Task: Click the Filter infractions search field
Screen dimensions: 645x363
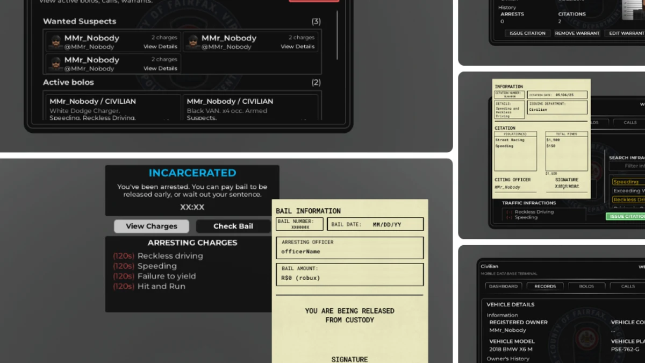Action: 627,166
